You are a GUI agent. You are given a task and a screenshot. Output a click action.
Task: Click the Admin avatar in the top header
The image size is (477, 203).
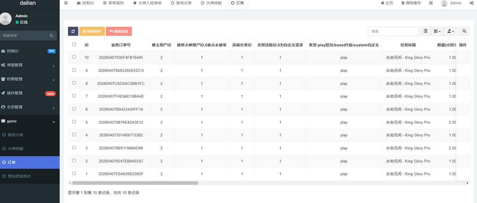(x=444, y=3)
